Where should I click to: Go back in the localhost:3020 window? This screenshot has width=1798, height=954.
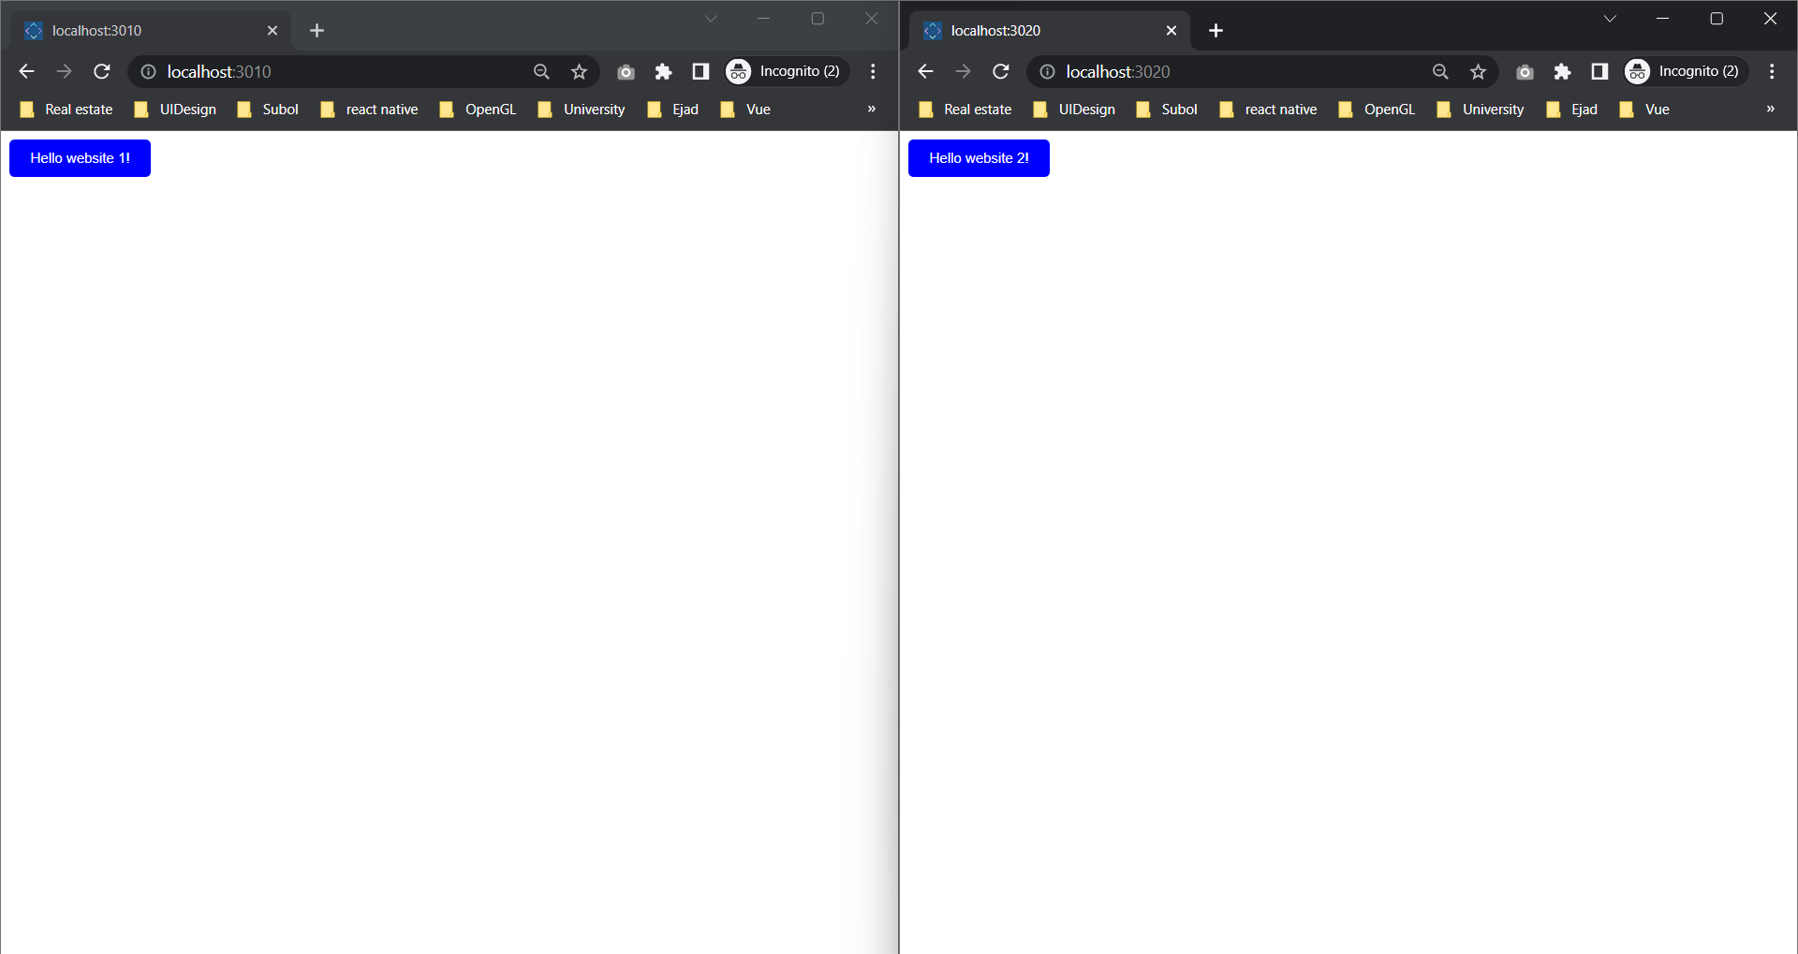[925, 71]
